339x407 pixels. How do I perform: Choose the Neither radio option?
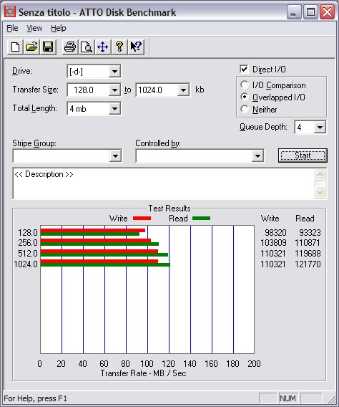pos(244,109)
